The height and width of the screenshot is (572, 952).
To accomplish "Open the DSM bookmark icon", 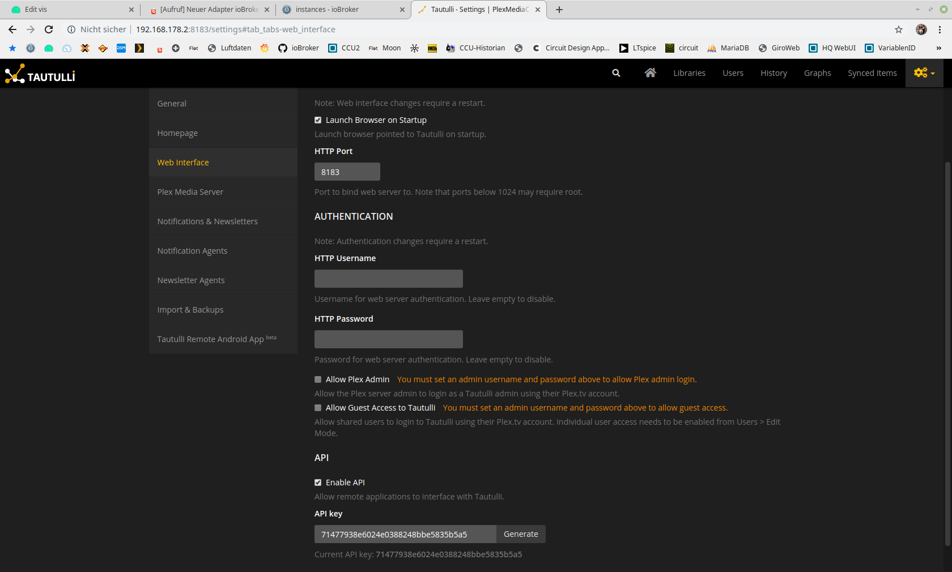I will click(x=121, y=48).
